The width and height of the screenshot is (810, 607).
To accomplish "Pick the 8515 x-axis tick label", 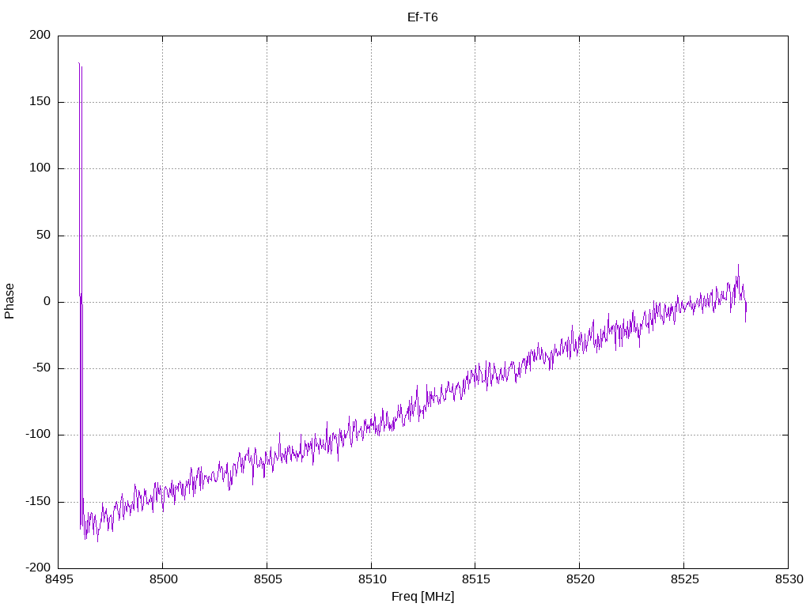I will pos(475,579).
